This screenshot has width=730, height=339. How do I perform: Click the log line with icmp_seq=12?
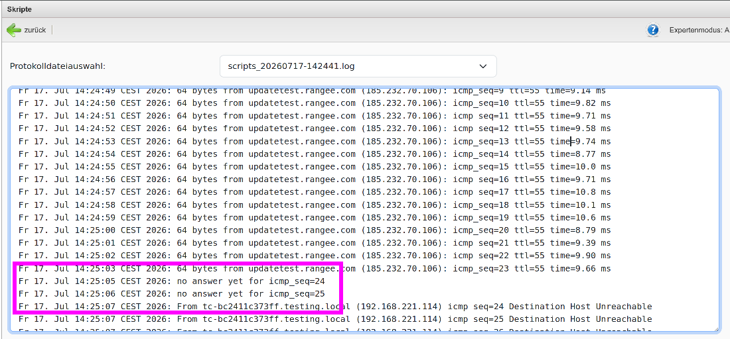click(x=315, y=128)
